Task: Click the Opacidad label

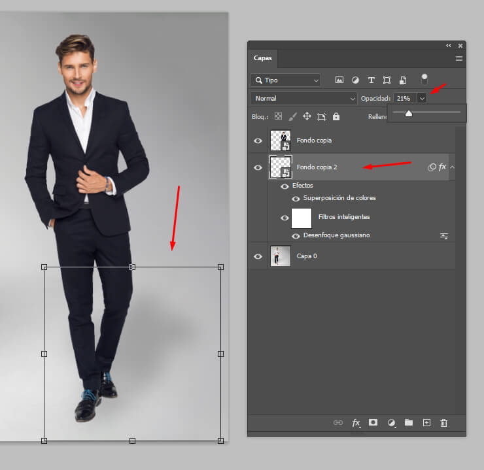Action: [375, 98]
